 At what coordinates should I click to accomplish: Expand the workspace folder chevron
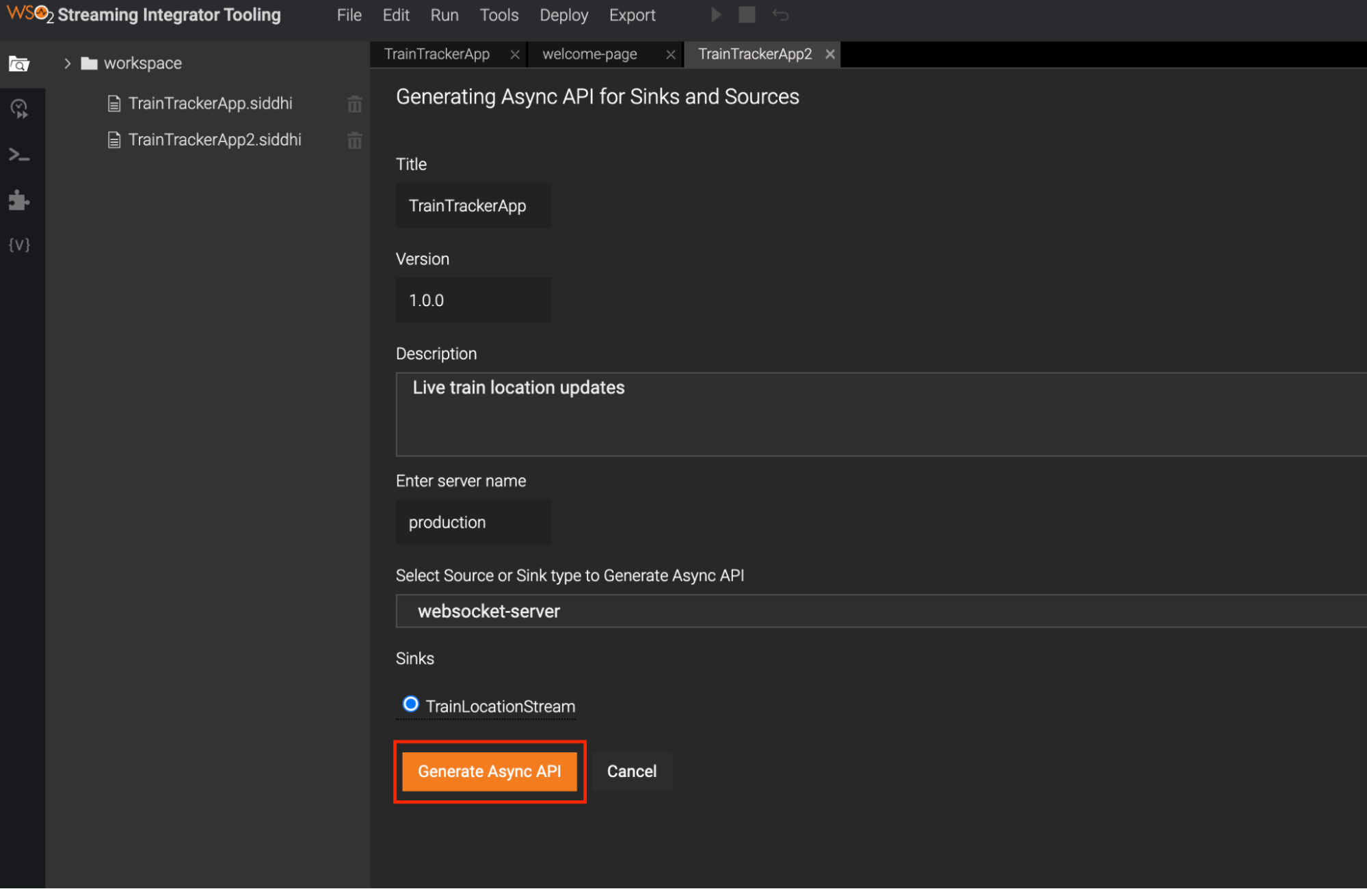coord(67,64)
